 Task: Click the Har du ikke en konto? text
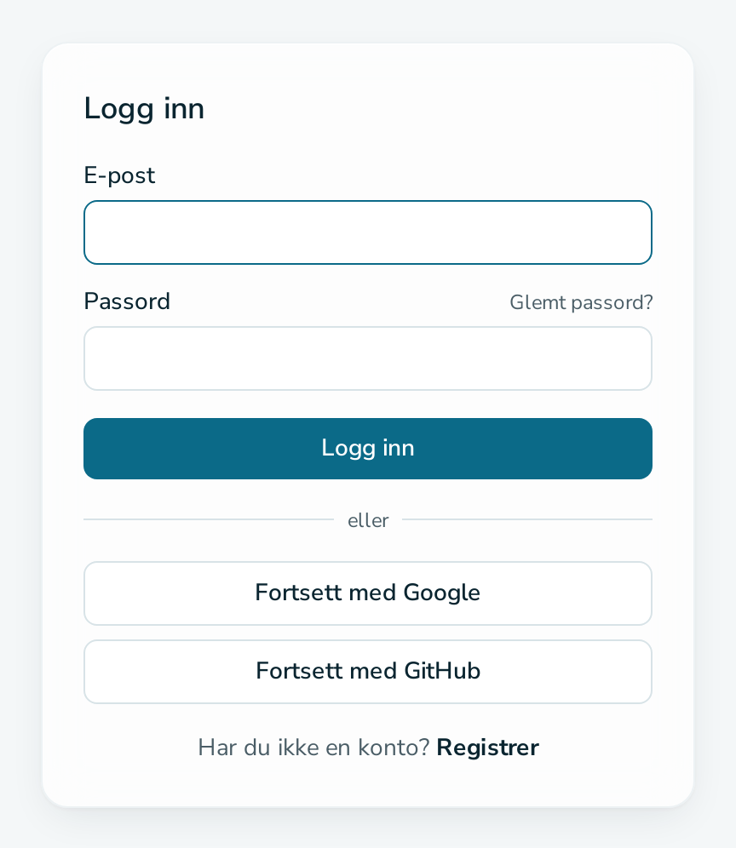[x=313, y=748]
